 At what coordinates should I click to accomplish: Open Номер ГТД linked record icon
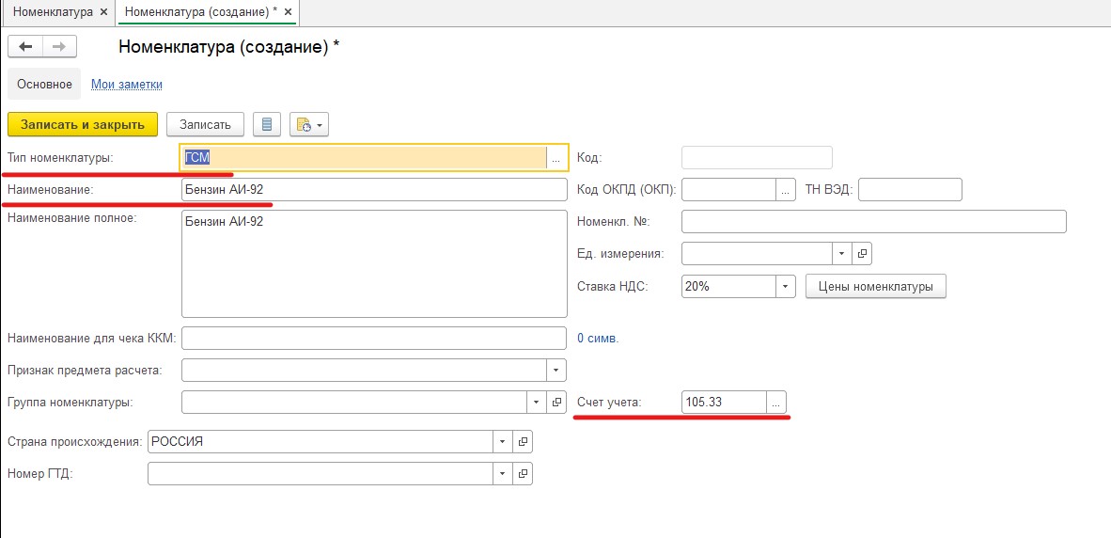tap(523, 474)
